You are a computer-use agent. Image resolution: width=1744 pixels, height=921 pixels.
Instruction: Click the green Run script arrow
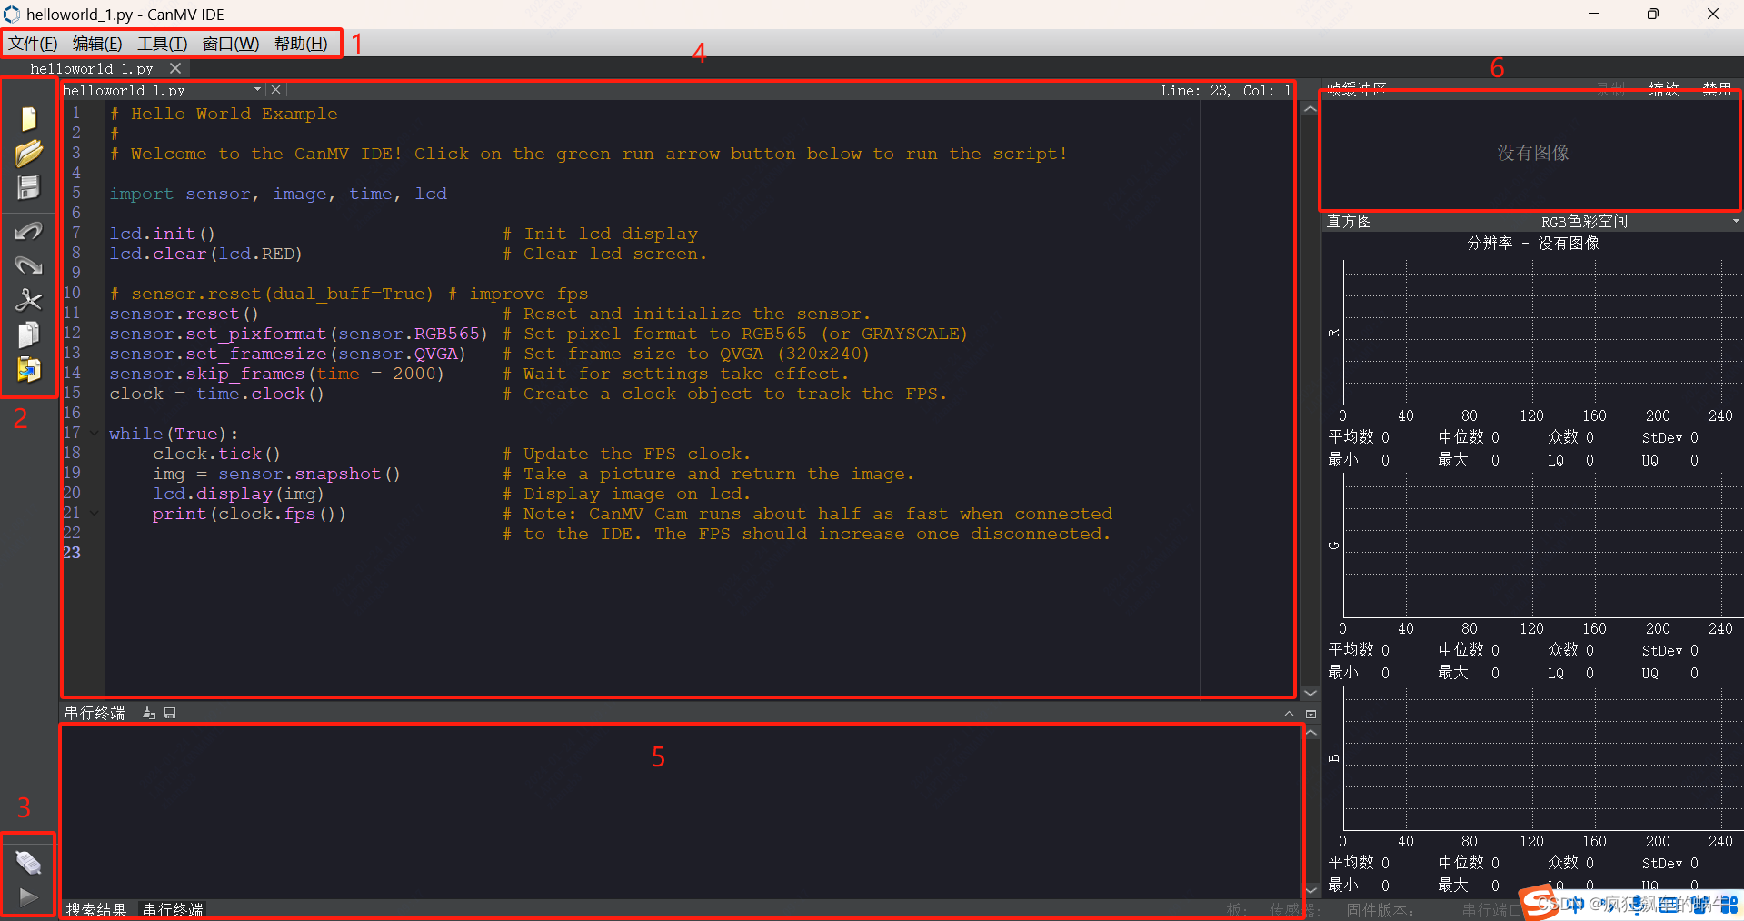pos(28,897)
